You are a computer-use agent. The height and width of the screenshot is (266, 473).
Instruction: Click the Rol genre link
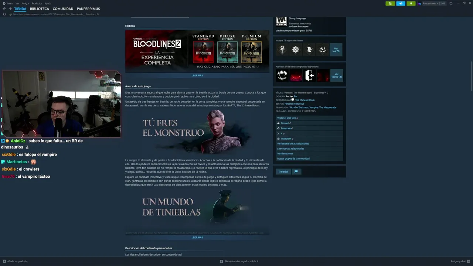pyautogui.click(x=296, y=96)
